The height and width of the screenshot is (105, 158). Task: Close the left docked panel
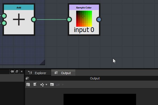(x=22, y=72)
